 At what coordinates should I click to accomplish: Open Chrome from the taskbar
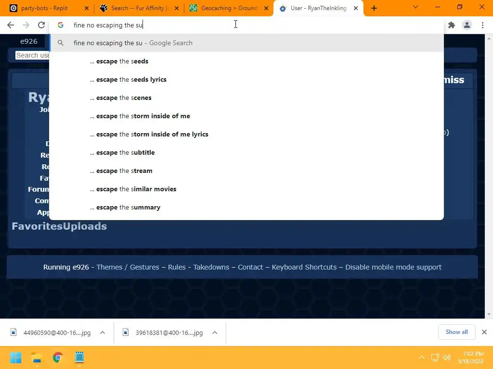click(x=58, y=357)
